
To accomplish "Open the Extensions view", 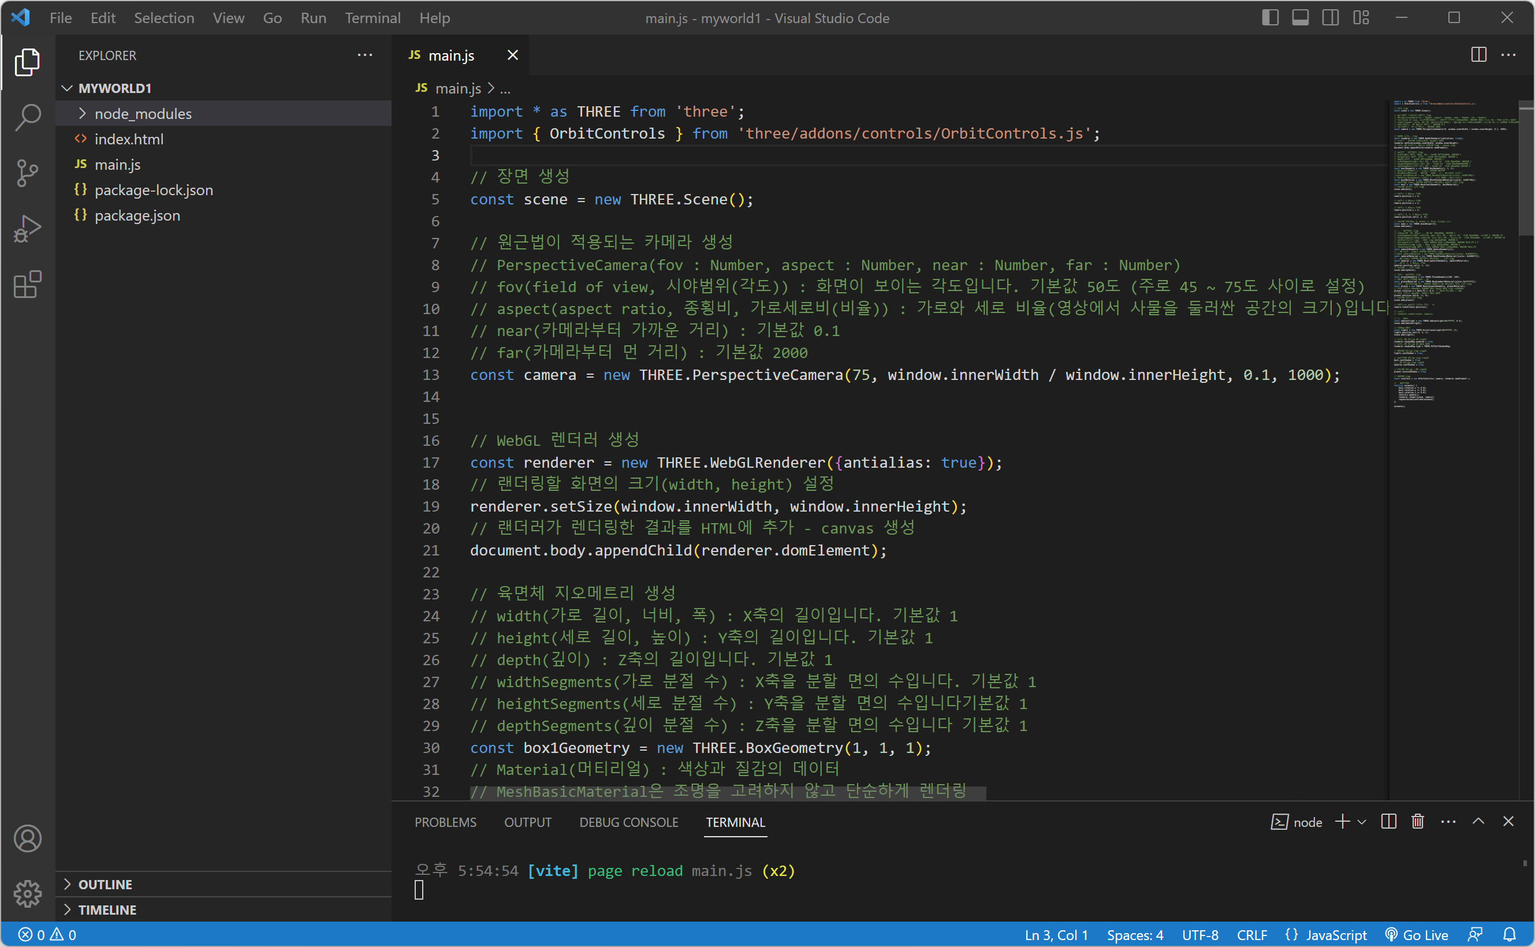I will (x=28, y=285).
